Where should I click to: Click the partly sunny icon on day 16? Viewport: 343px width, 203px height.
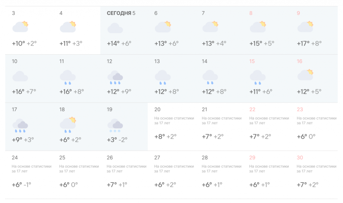click(305, 75)
